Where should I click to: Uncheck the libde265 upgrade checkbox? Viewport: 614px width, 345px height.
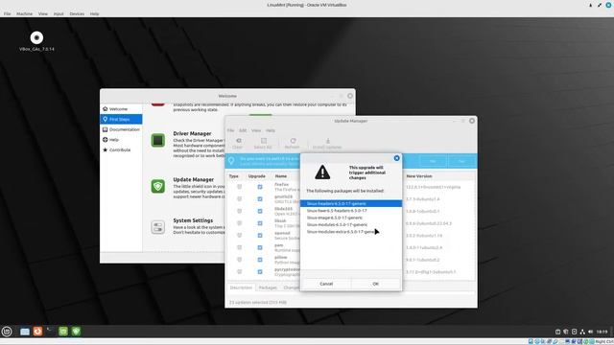click(260, 211)
